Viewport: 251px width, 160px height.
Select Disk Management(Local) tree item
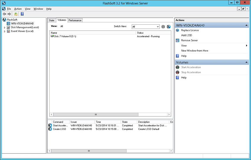[x=25, y=27]
